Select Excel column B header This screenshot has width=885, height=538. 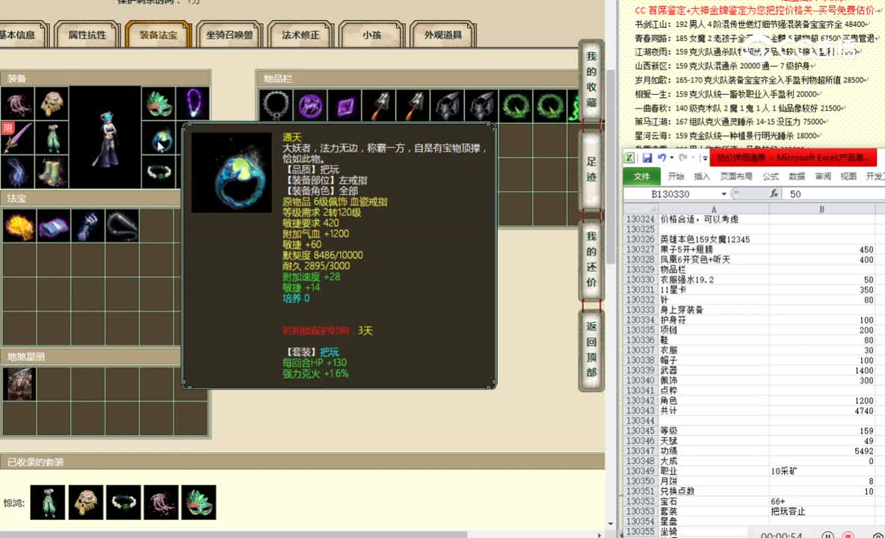pos(821,209)
